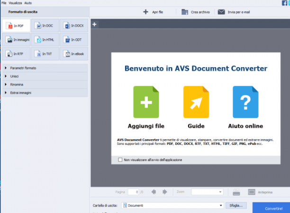290x213 pixels.
Task: Click the Anteprima preview icon
Action: pyautogui.click(x=252, y=192)
